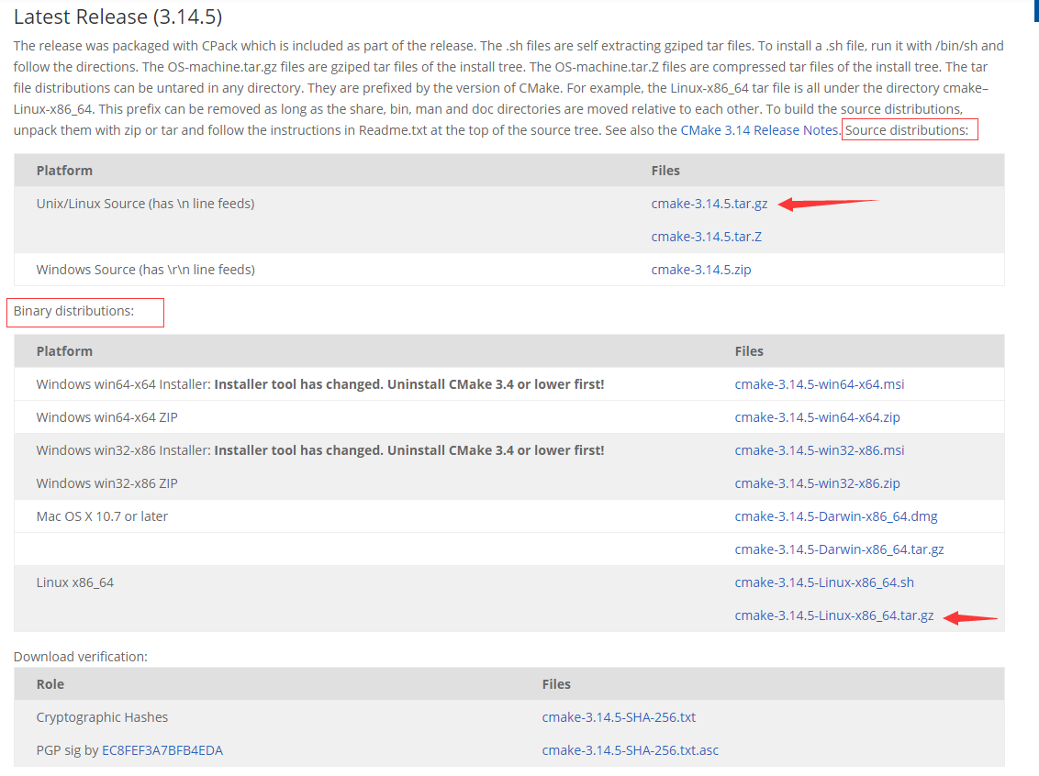Click Files header in source table
Screen dimensions: 1039x776
coord(665,171)
